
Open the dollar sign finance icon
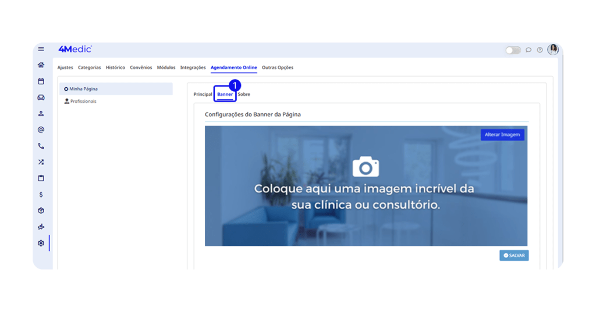[41, 195]
